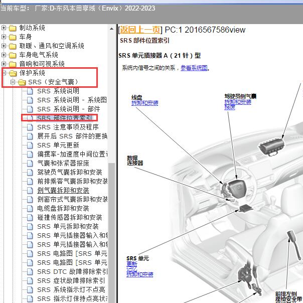Click the 车身 folder icon
This screenshot has height=303, width=303.
tap(13, 37)
